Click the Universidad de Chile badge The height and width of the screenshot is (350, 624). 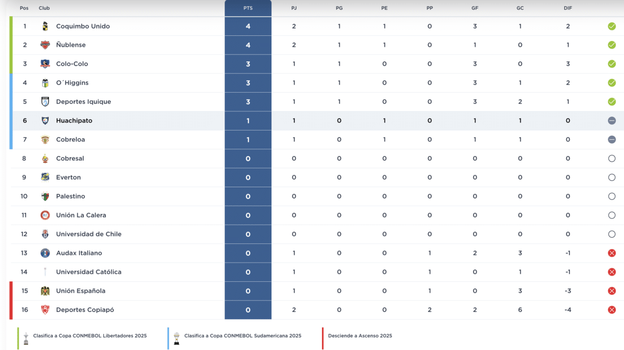45,234
